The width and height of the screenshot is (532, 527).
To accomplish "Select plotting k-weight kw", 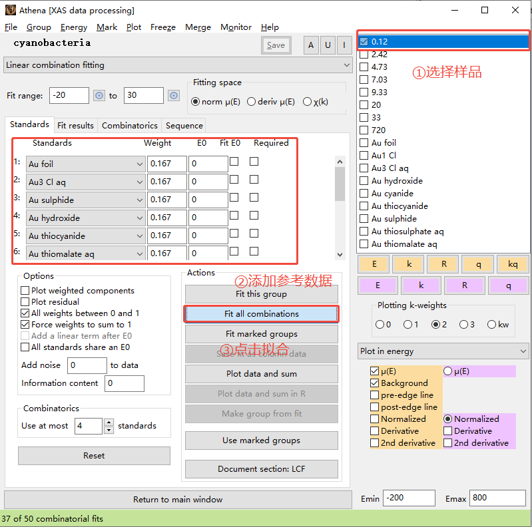I will (491, 325).
